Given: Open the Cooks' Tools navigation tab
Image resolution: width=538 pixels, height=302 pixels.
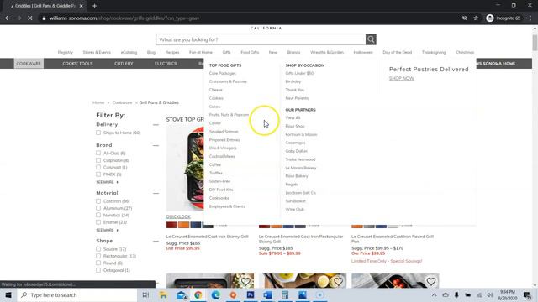Looking at the screenshot, I should pos(77,64).
